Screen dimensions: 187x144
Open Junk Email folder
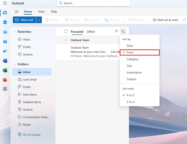click(x=32, y=80)
